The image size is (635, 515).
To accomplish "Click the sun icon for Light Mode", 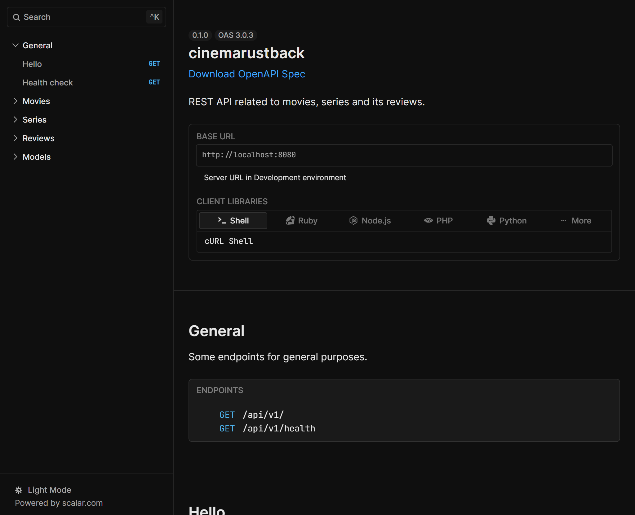I will point(19,490).
